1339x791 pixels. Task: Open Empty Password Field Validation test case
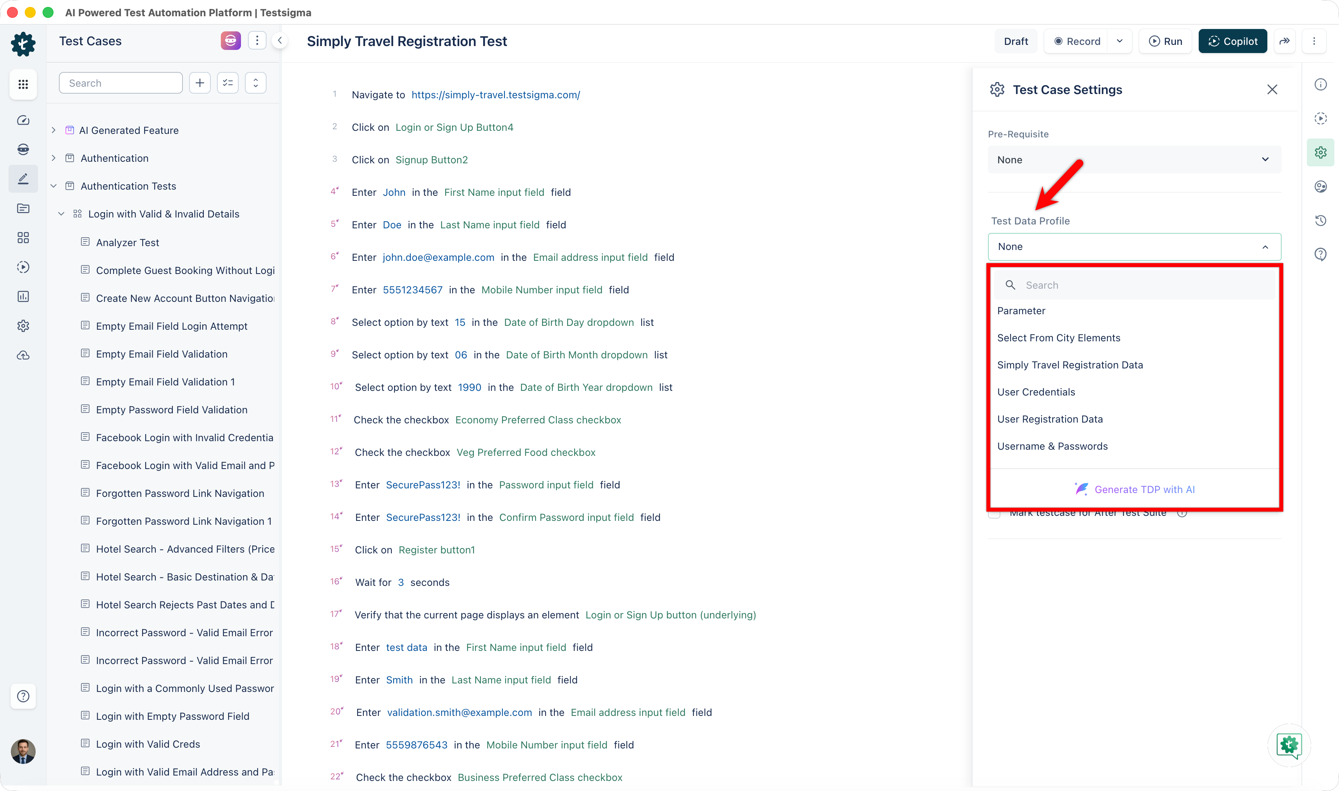171,410
